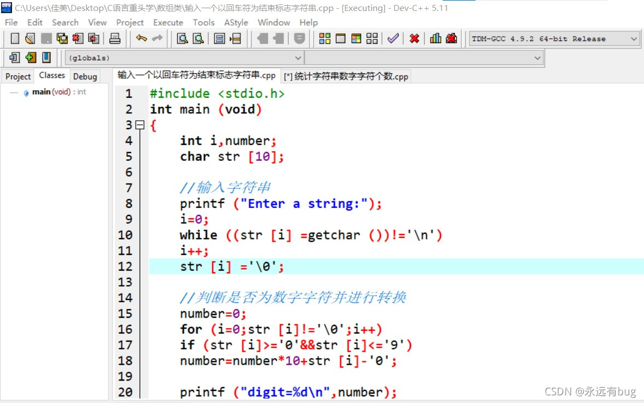Click the '//判断是否为数字字符并进行转换' comment
This screenshot has height=403, width=644.
293,297
